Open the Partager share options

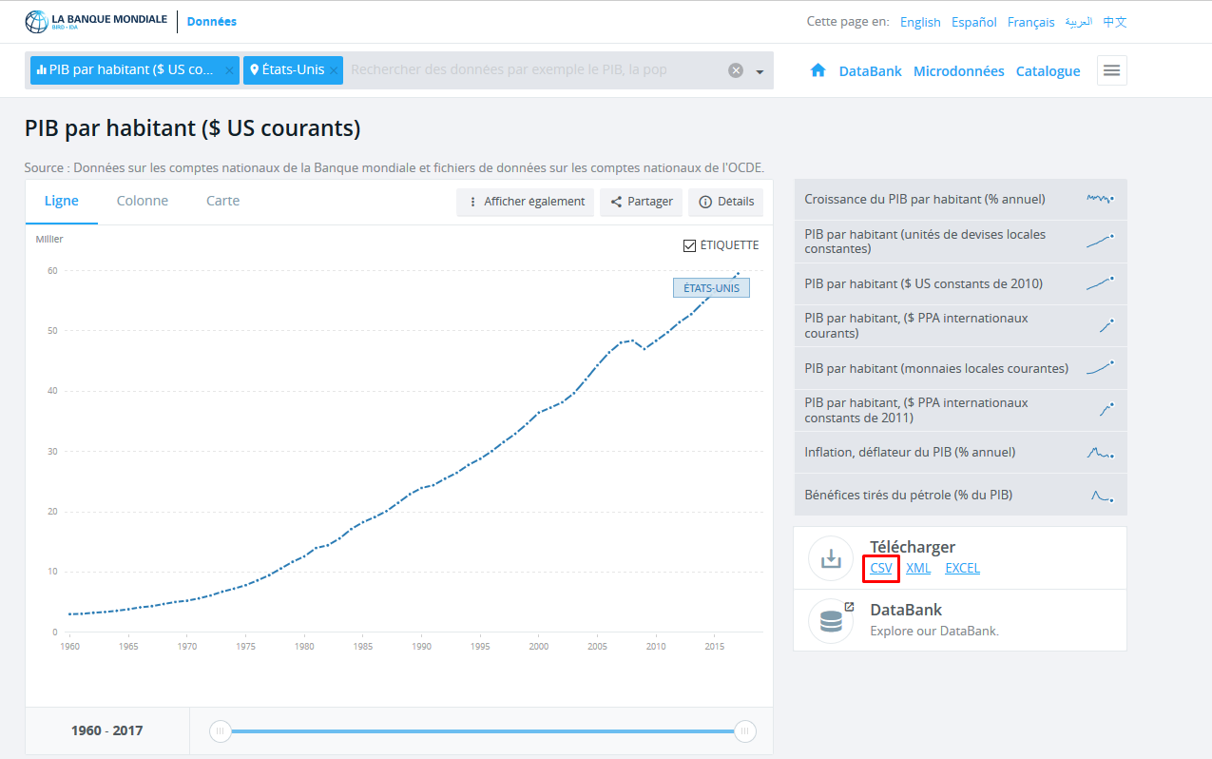(642, 202)
